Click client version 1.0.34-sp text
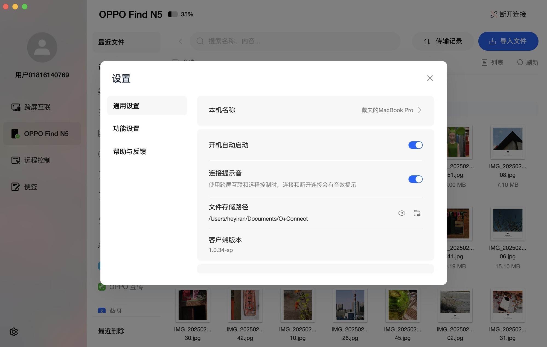Image resolution: width=547 pixels, height=347 pixels. [221, 250]
